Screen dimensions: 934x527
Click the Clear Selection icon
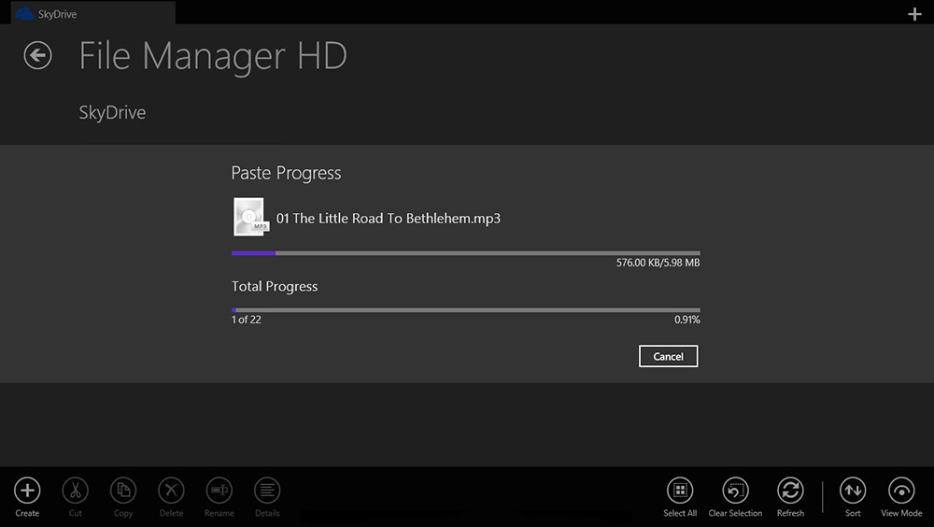(x=735, y=491)
